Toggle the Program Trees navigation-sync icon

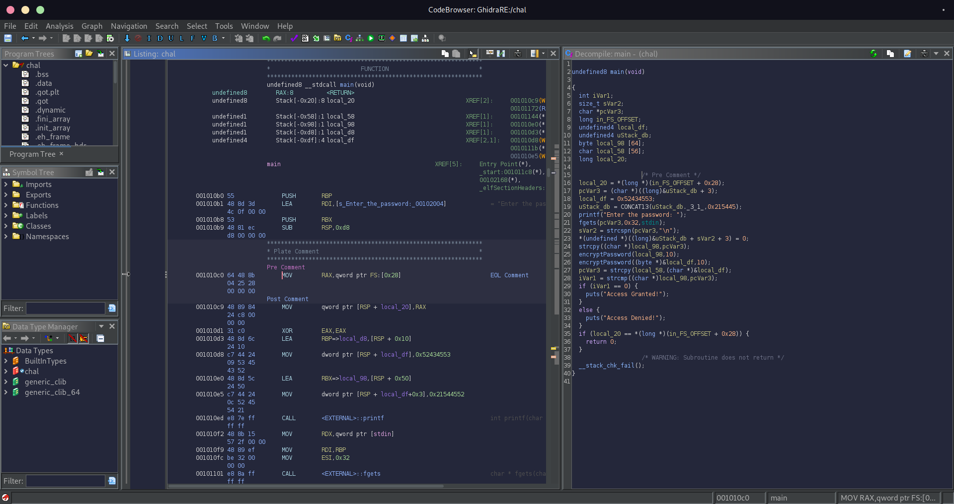click(100, 54)
